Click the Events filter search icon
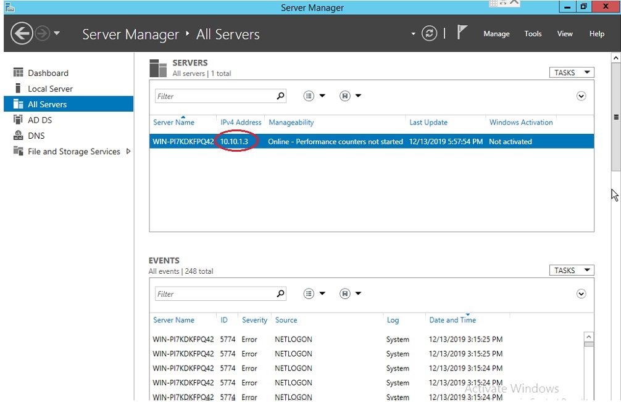 280,293
